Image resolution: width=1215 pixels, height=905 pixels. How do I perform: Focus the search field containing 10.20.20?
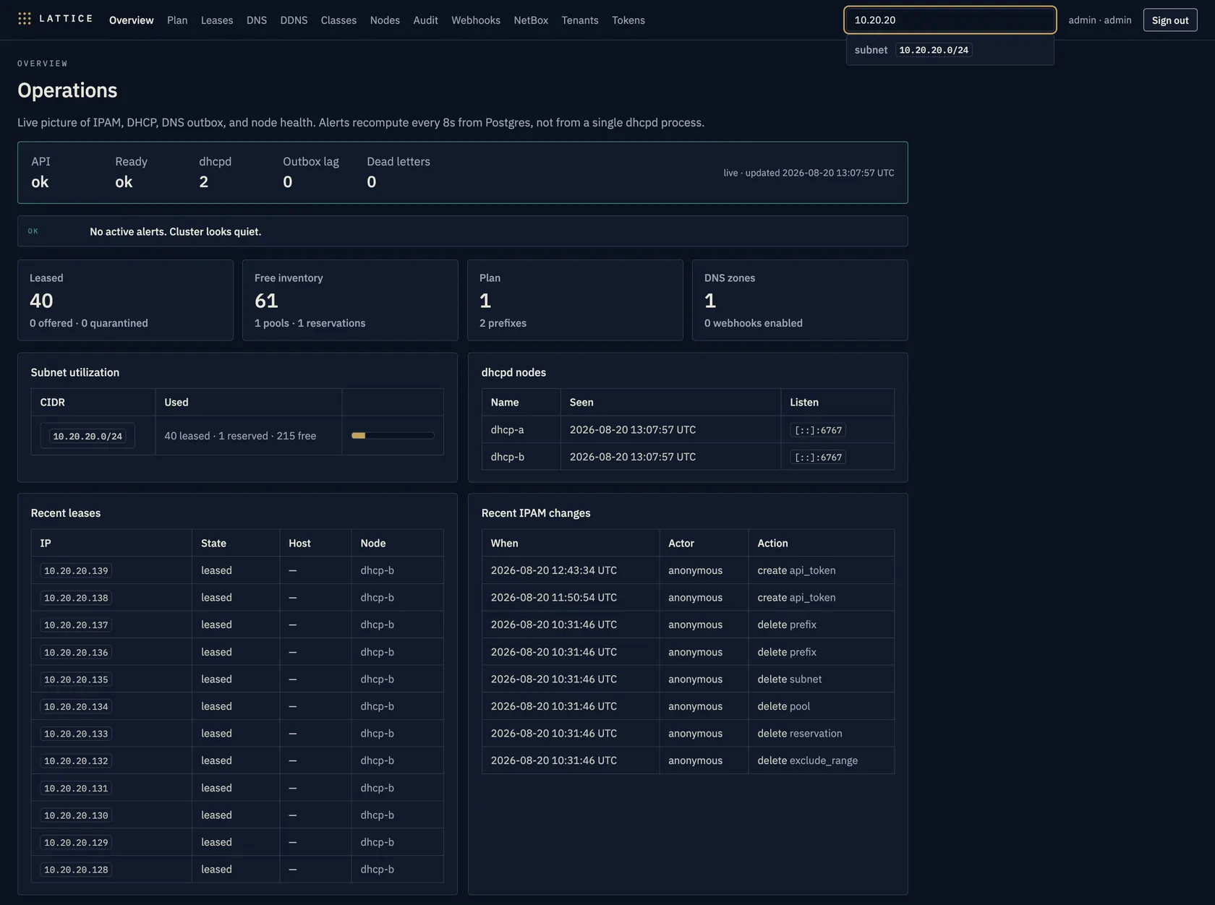(x=950, y=20)
